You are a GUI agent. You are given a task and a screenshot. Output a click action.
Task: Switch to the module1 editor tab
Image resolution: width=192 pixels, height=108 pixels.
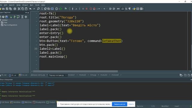pyautogui.click(x=71, y=75)
